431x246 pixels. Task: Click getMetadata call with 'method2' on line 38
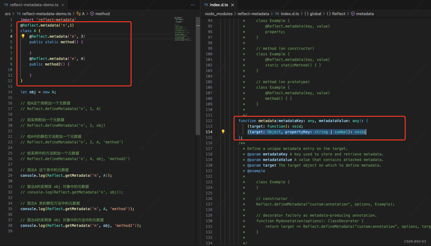(81, 225)
